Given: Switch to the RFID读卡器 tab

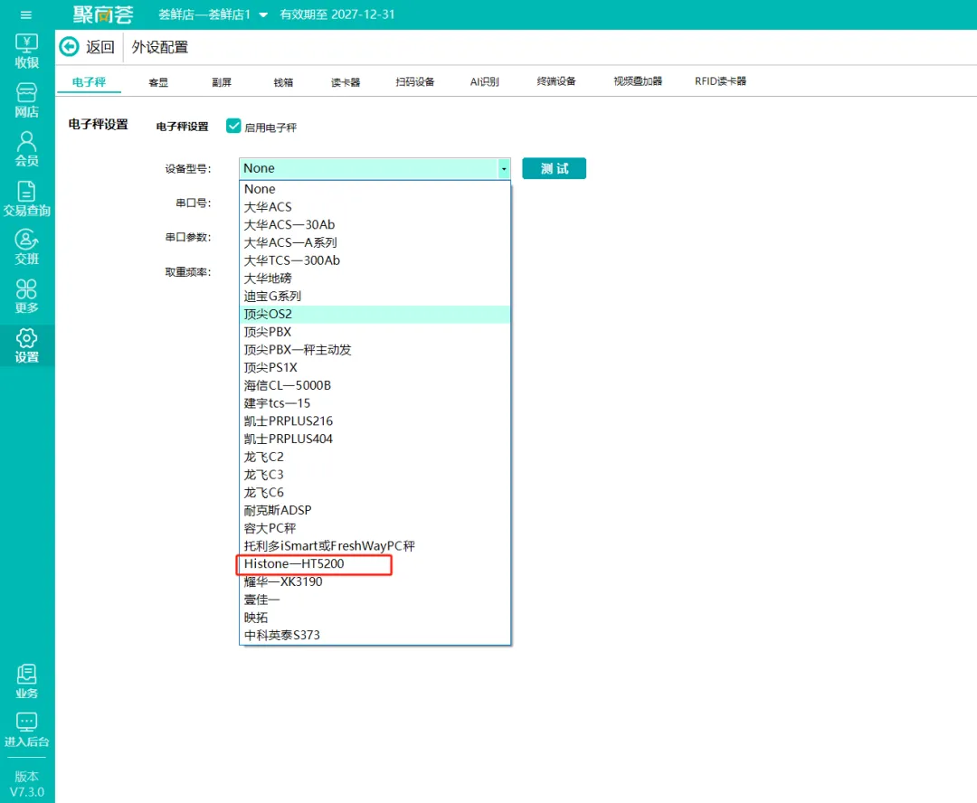Looking at the screenshot, I should click(x=720, y=81).
